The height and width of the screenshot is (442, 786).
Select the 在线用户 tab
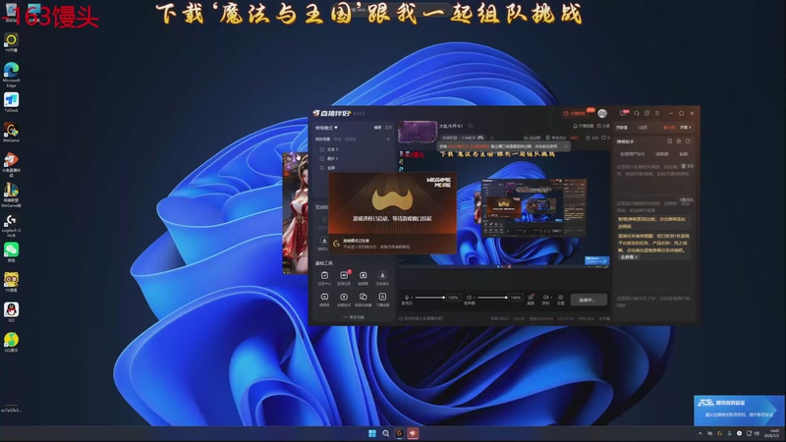coord(632,154)
